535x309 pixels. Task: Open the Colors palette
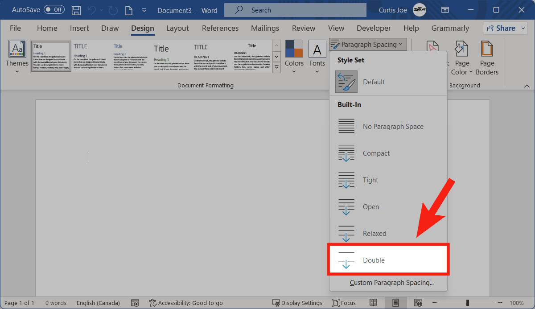click(x=294, y=56)
